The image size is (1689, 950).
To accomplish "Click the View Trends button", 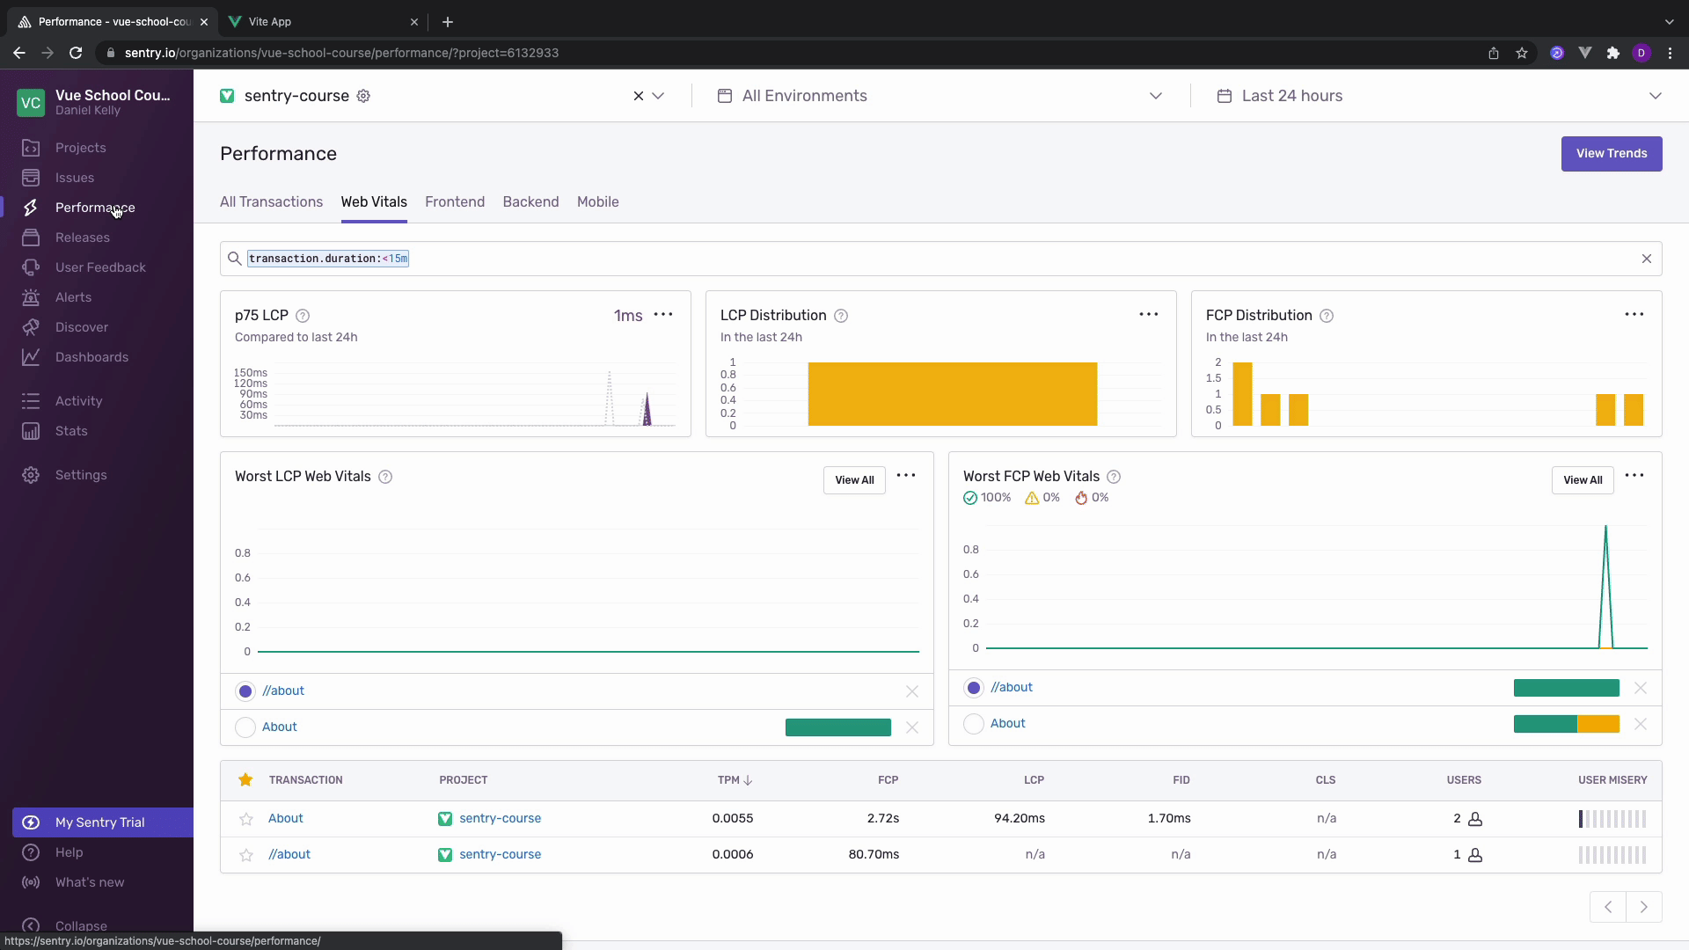I will 1611,154.
